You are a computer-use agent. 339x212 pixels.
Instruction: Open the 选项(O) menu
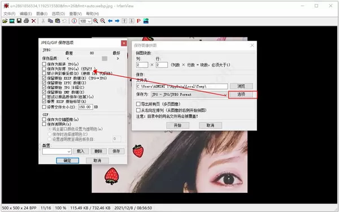pyautogui.click(x=58, y=14)
